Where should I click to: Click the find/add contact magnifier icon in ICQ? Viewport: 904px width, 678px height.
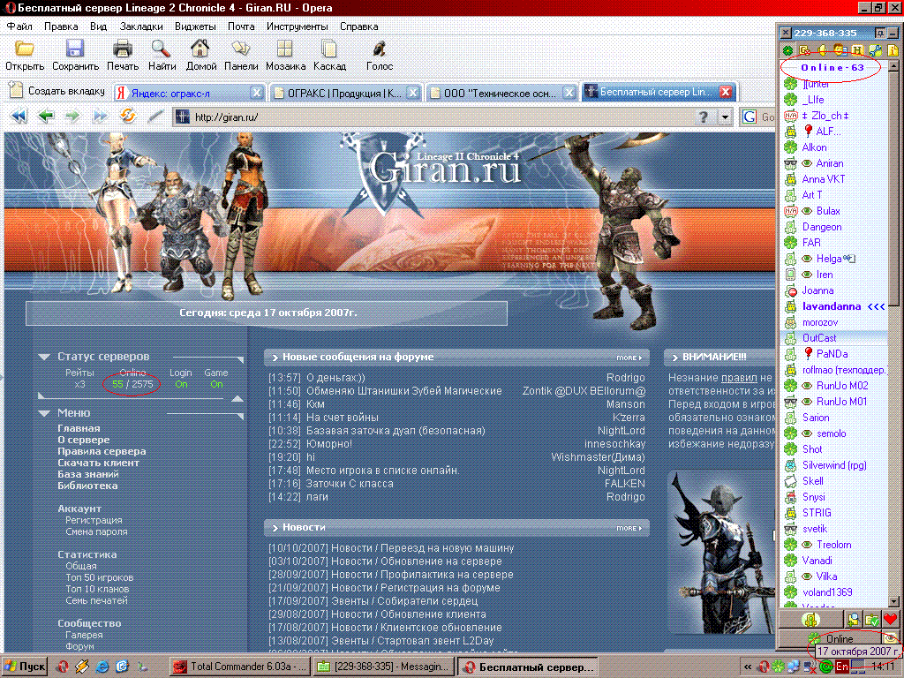coord(852,620)
